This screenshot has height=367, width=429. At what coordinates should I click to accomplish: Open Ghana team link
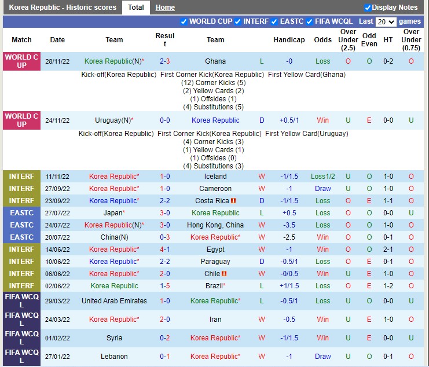[215, 61]
